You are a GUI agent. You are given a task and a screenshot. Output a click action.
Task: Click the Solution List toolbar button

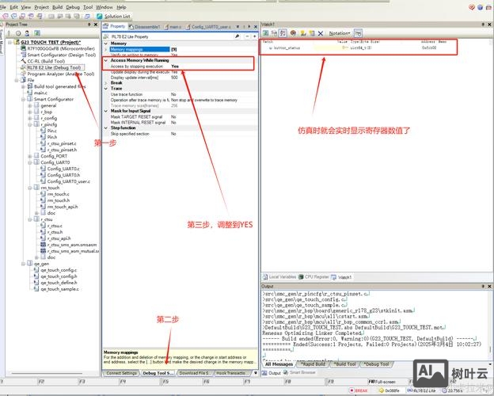(116, 15)
